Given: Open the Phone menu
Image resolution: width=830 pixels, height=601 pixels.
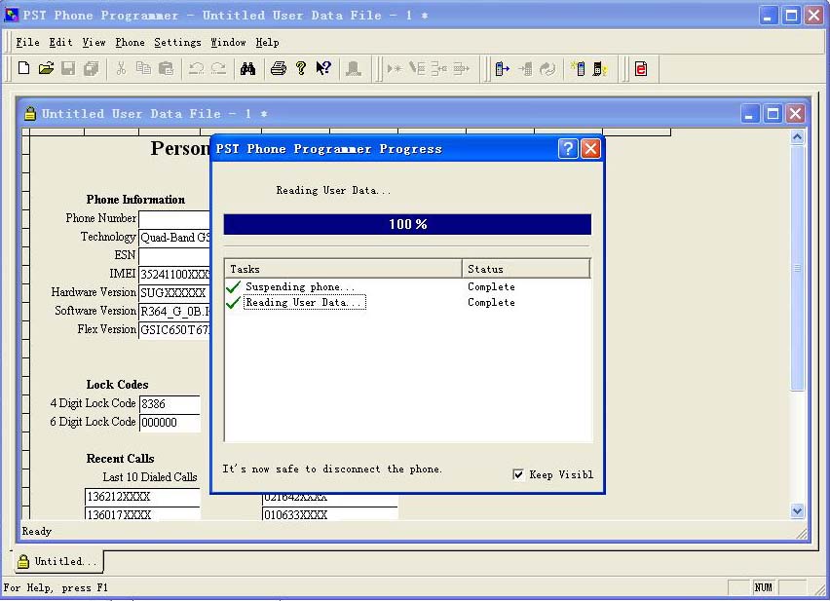Looking at the screenshot, I should coord(130,42).
